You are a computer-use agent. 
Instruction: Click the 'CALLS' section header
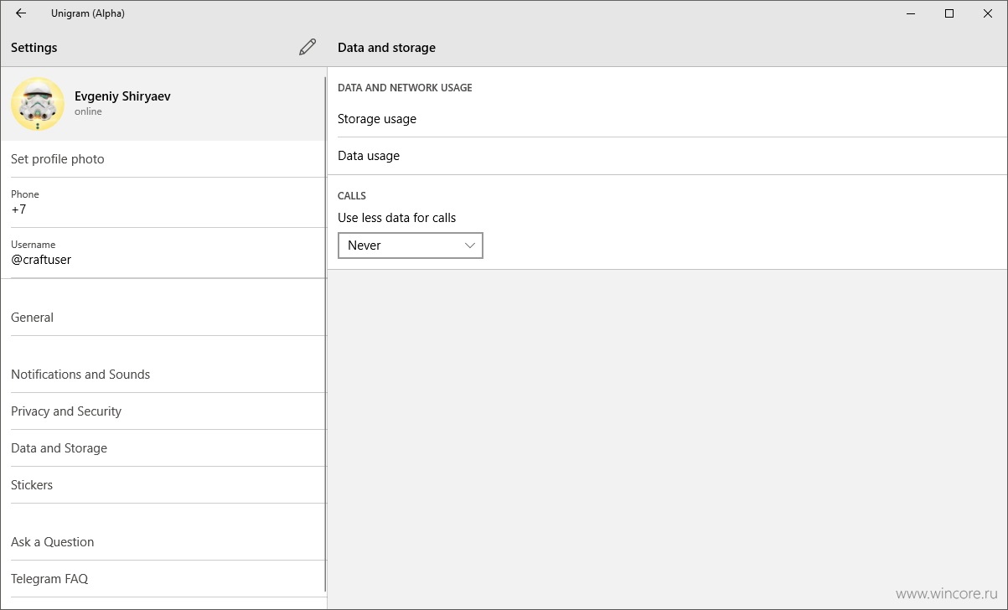[x=352, y=195]
